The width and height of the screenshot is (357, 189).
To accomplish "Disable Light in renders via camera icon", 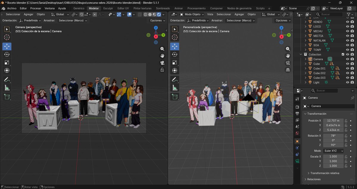I will pos(352,82).
